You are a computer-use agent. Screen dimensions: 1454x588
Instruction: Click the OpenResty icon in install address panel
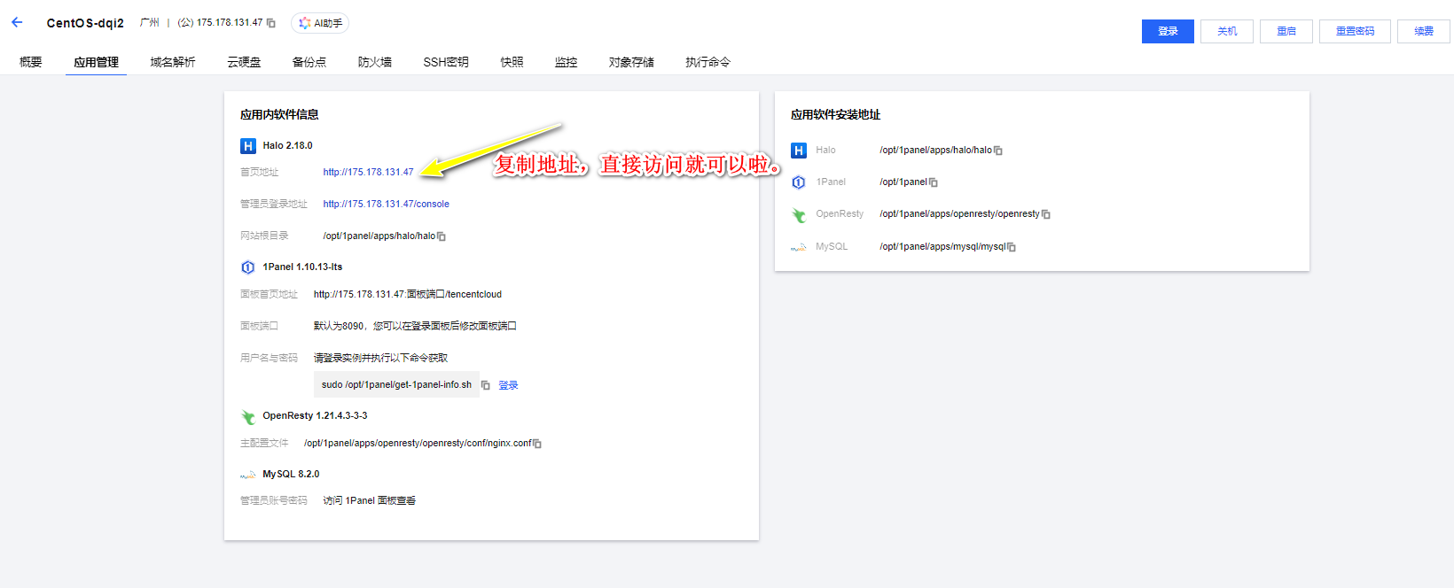click(799, 215)
